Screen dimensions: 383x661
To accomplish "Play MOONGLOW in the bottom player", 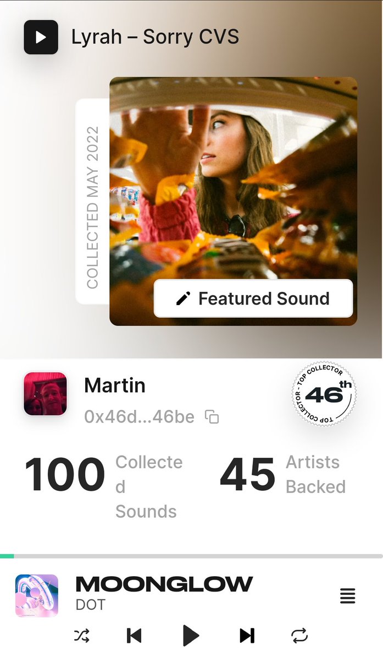I will tap(190, 636).
